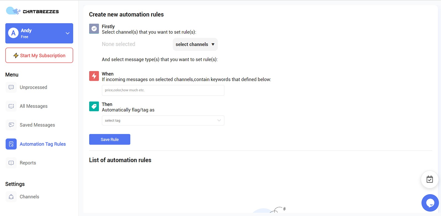
Task: Click the Automation Tag Rules icon
Action: click(11, 144)
